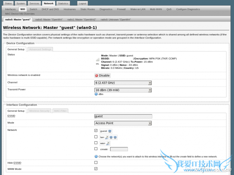Select radio0: Master "guest" tab
Viewport: 234px width, 175px height.
[x=18, y=19]
